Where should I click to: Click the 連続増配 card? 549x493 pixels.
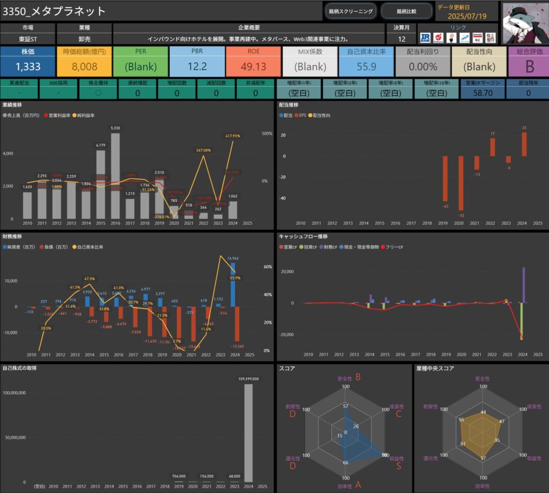137,89
